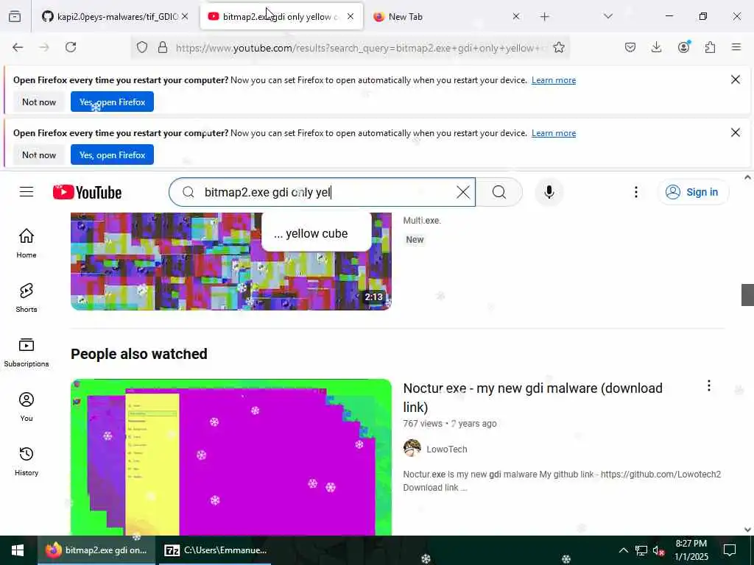754x565 pixels.
Task: Click the scrollbar down arrow
Action: click(x=747, y=530)
